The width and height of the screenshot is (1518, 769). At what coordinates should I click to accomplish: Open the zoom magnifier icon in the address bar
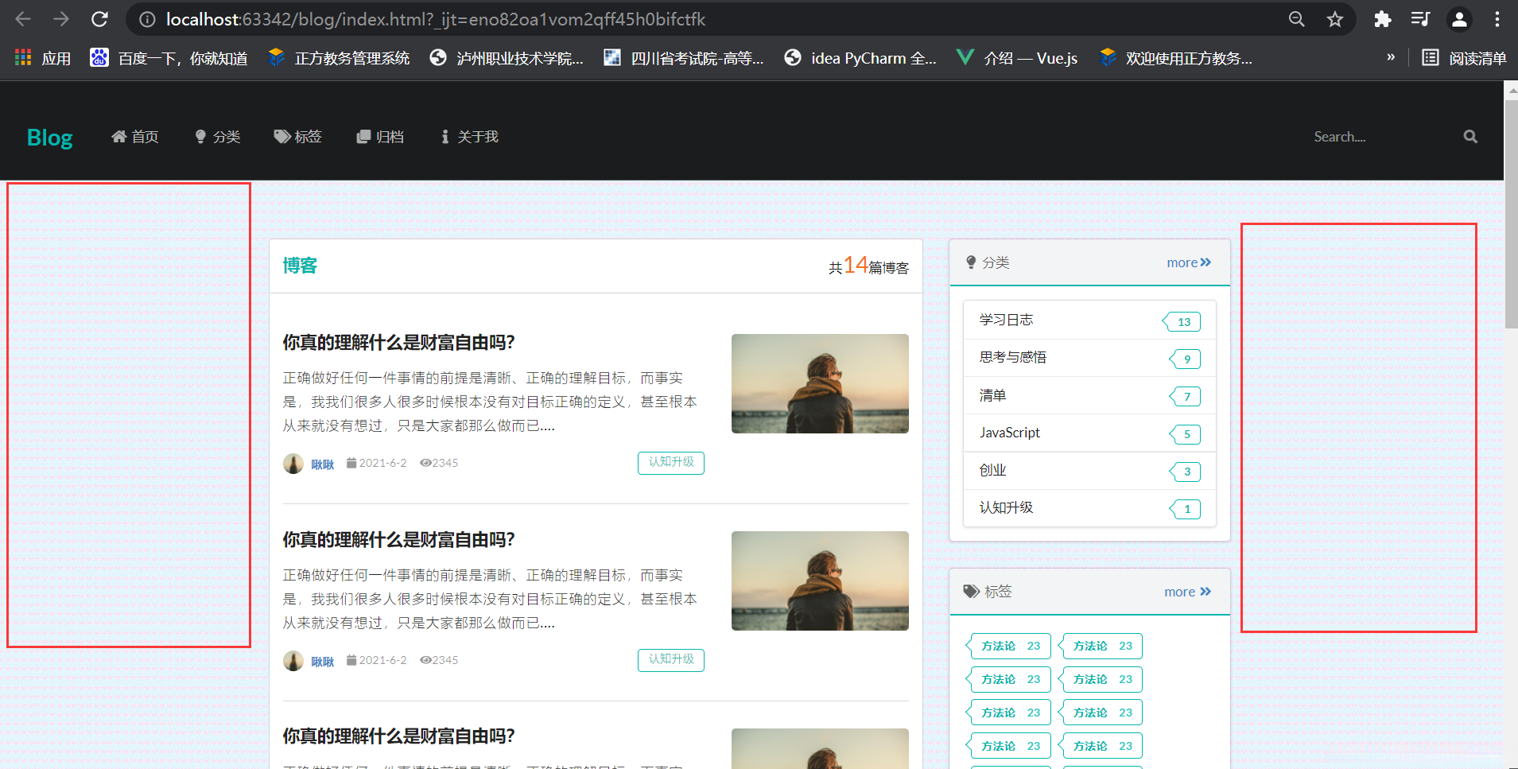click(x=1296, y=19)
